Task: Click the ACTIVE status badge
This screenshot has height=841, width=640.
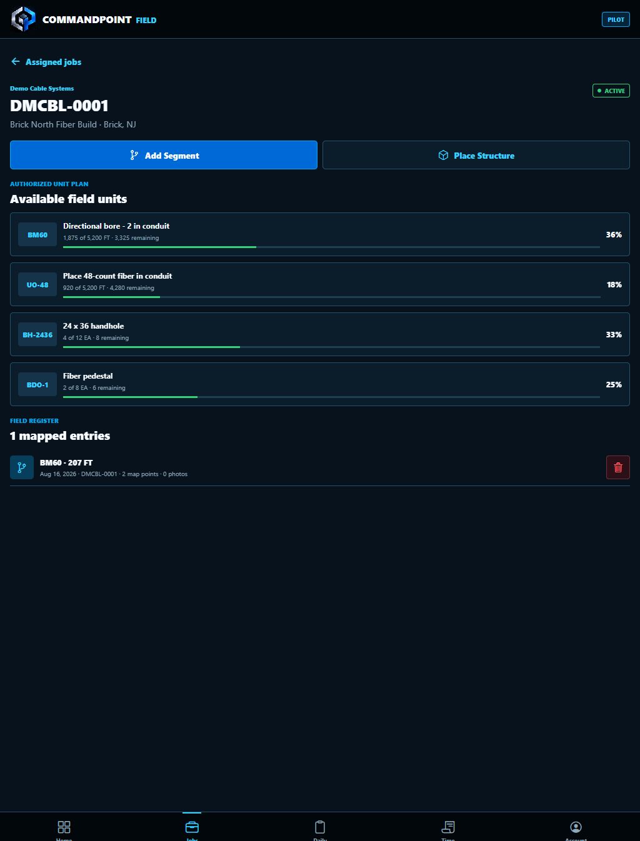Action: [611, 91]
